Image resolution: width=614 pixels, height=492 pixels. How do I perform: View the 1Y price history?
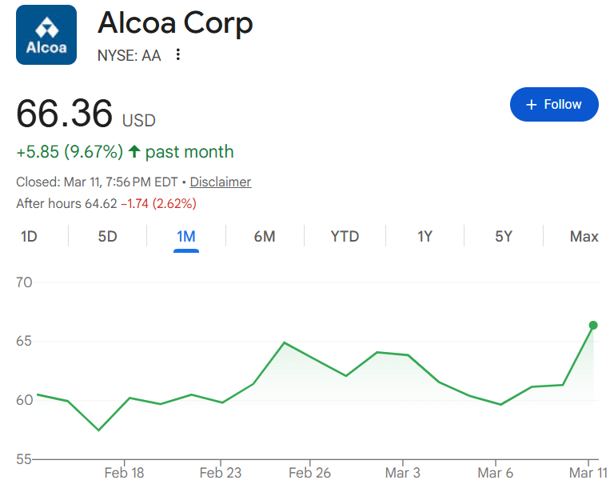425,236
